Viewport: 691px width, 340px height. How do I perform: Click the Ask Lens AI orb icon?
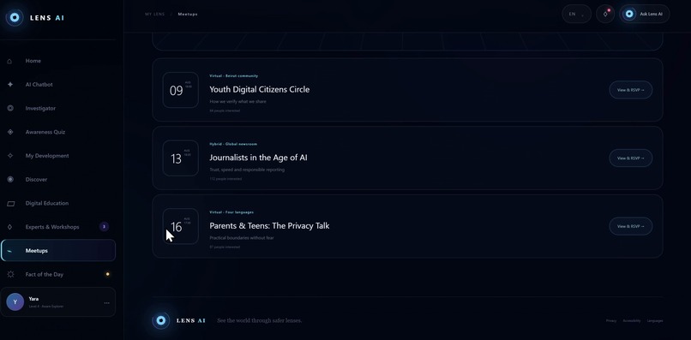click(x=629, y=14)
